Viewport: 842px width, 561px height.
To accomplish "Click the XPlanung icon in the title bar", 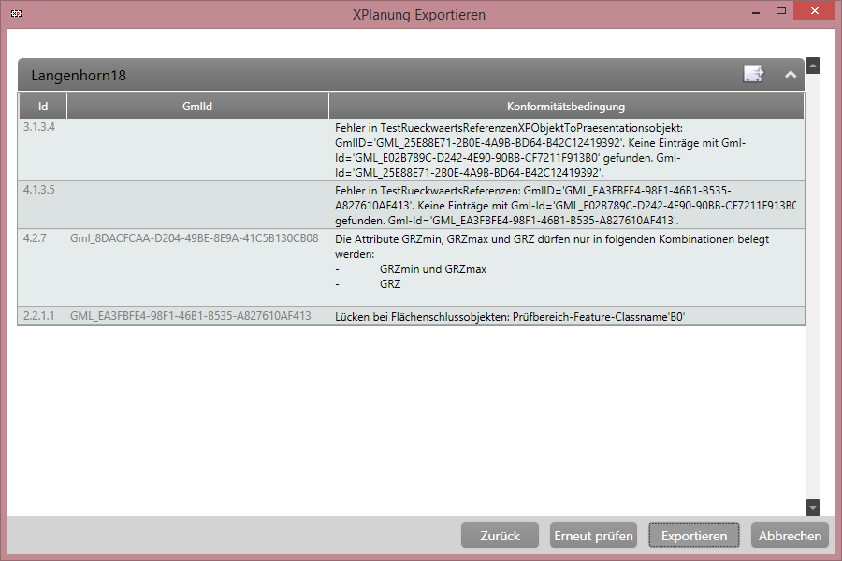I will 14,10.
